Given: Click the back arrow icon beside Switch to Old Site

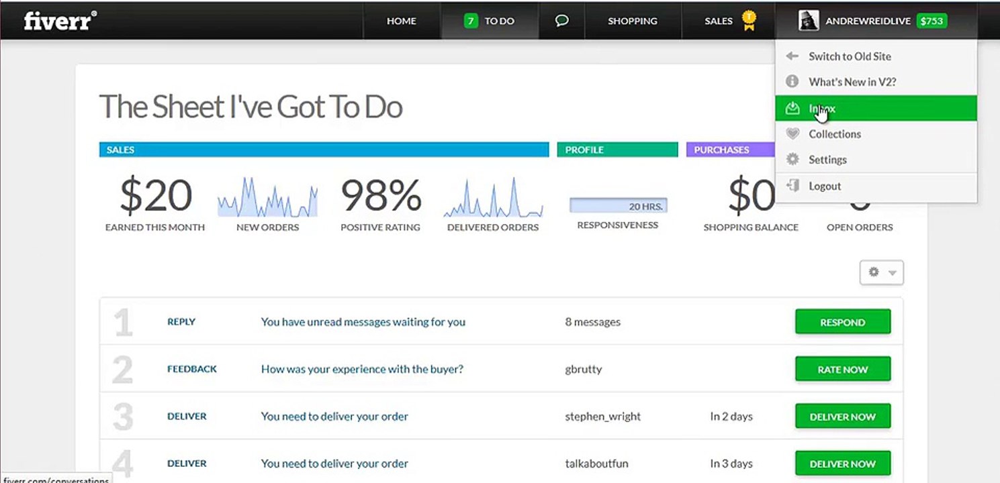Looking at the screenshot, I should pyautogui.click(x=792, y=56).
